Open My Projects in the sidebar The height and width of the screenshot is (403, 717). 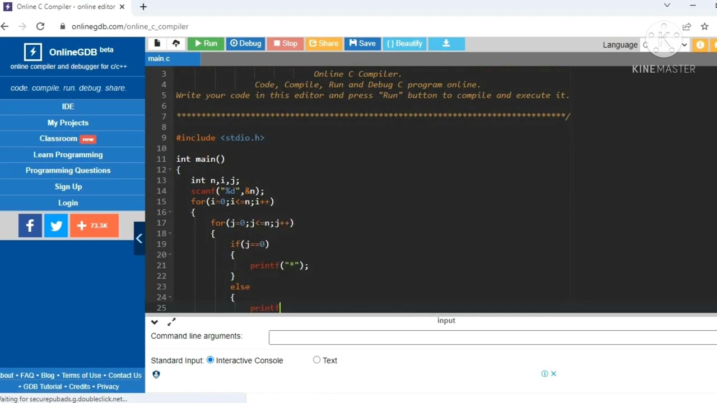coord(68,123)
